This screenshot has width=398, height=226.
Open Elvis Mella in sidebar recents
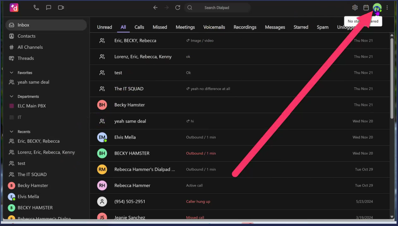46,197
